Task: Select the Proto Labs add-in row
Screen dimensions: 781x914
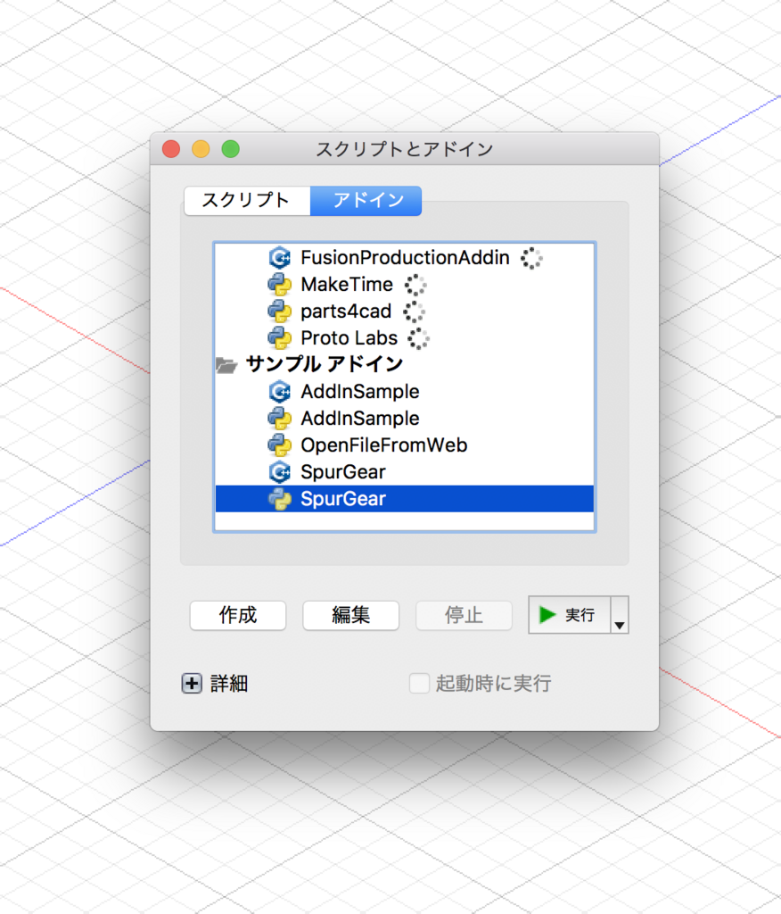Action: tap(405, 338)
